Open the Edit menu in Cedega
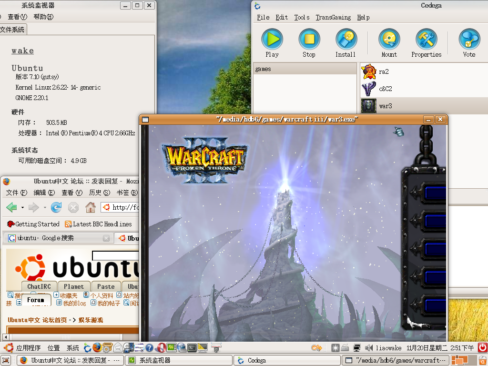 click(282, 18)
